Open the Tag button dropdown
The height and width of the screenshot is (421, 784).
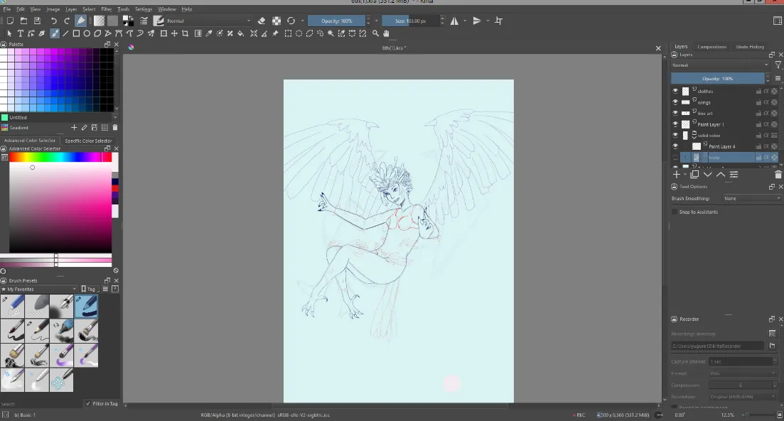[89, 289]
